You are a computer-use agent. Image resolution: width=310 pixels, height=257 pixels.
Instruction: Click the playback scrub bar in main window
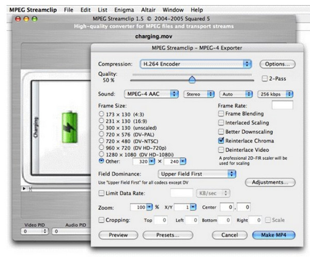click(x=59, y=189)
